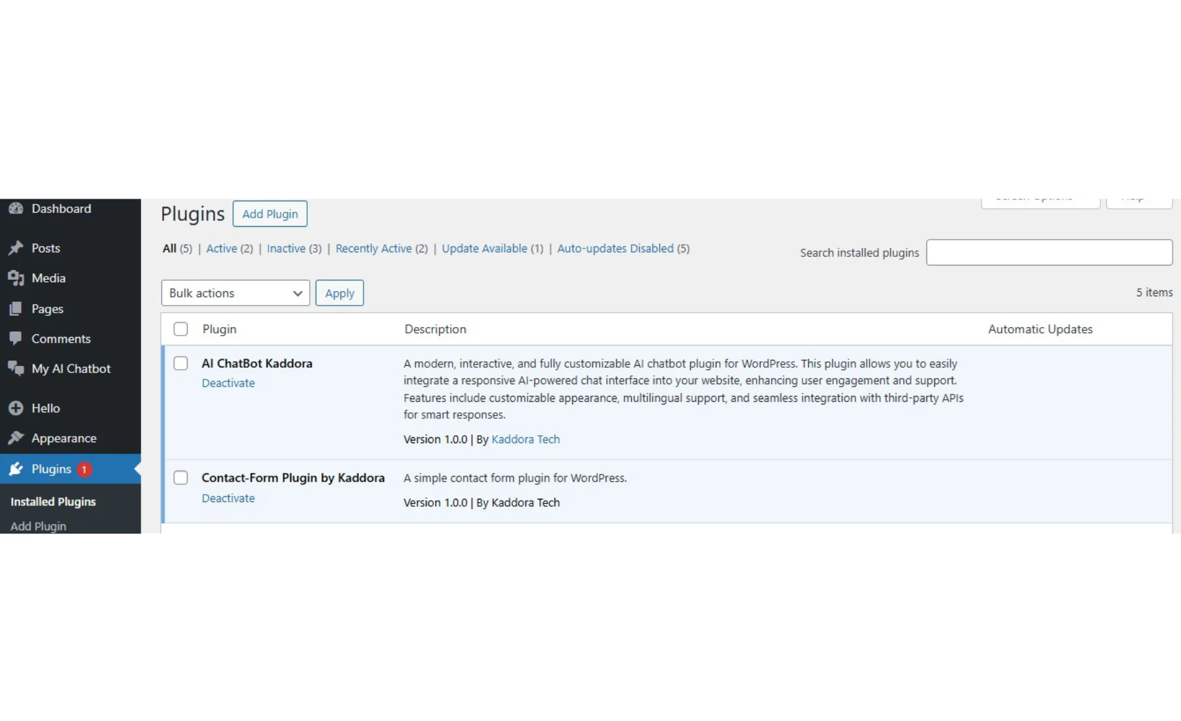Click the Search installed plugins field
The width and height of the screenshot is (1181, 721).
[x=1048, y=252]
